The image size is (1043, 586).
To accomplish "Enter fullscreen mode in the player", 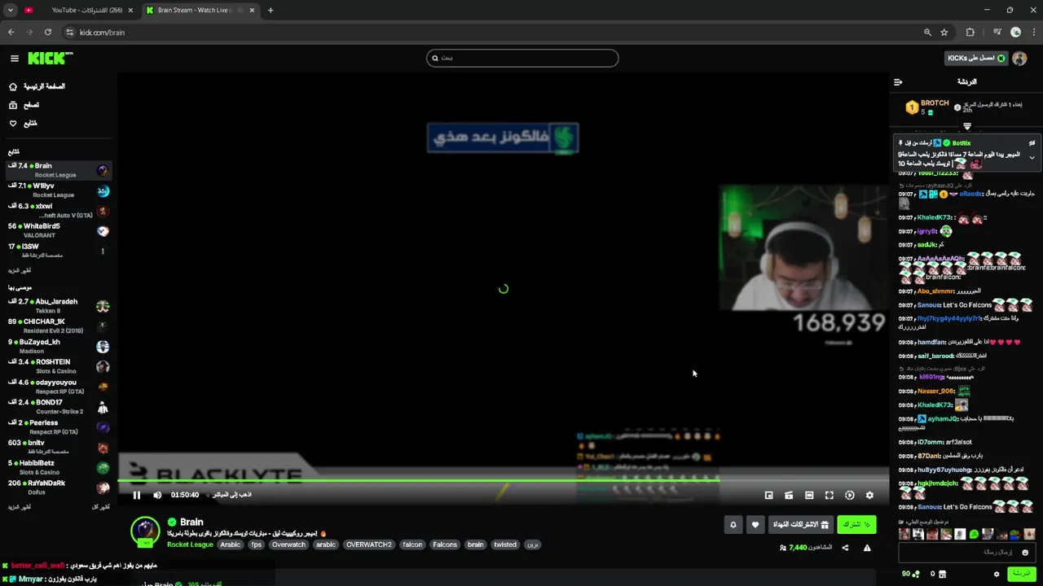I will [x=830, y=495].
